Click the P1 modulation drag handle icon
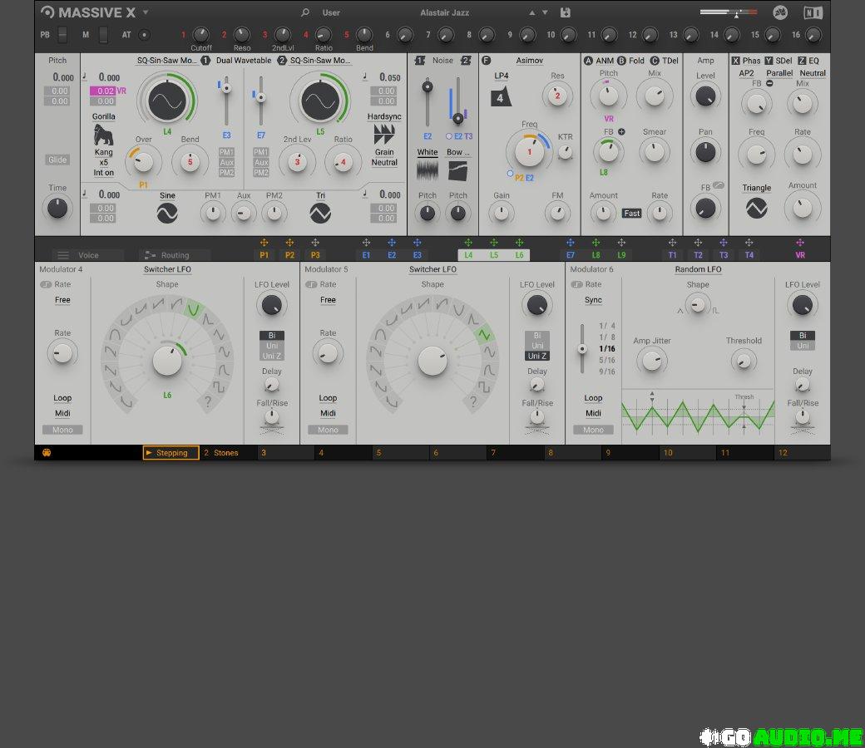Screen dimensions: 865x748 (264, 243)
